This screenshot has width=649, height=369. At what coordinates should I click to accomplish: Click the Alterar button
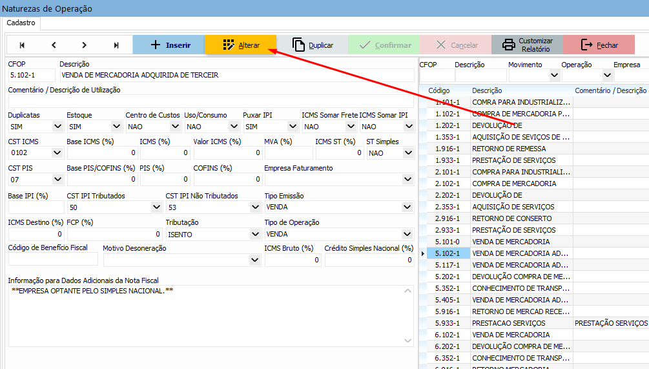click(x=240, y=45)
